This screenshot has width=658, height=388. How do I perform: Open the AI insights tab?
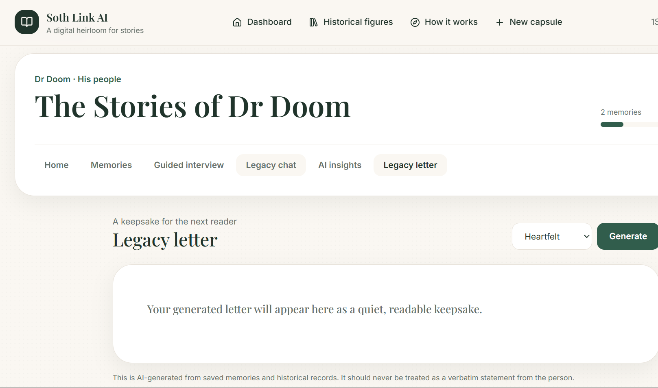tap(340, 165)
